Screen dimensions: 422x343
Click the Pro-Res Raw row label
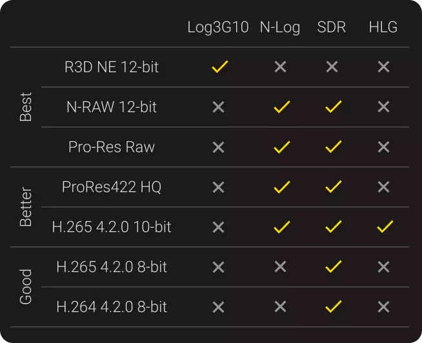coord(112,147)
